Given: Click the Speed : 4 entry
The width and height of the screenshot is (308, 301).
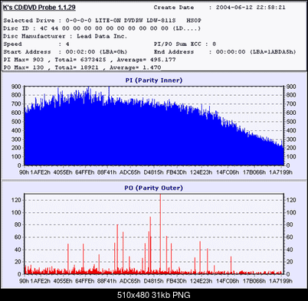Looking at the screenshot, I should pyautogui.click(x=36, y=44).
